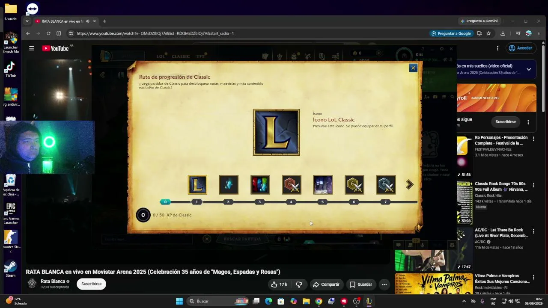Open options for Vilma Palma video
Image resolution: width=548 pixels, height=308 pixels.
click(533, 277)
